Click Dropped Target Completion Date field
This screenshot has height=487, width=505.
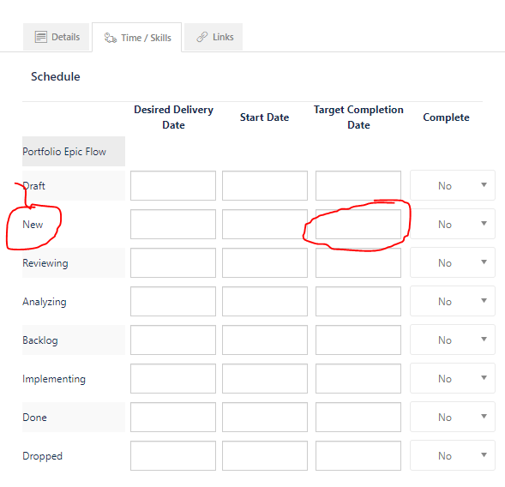tap(358, 456)
